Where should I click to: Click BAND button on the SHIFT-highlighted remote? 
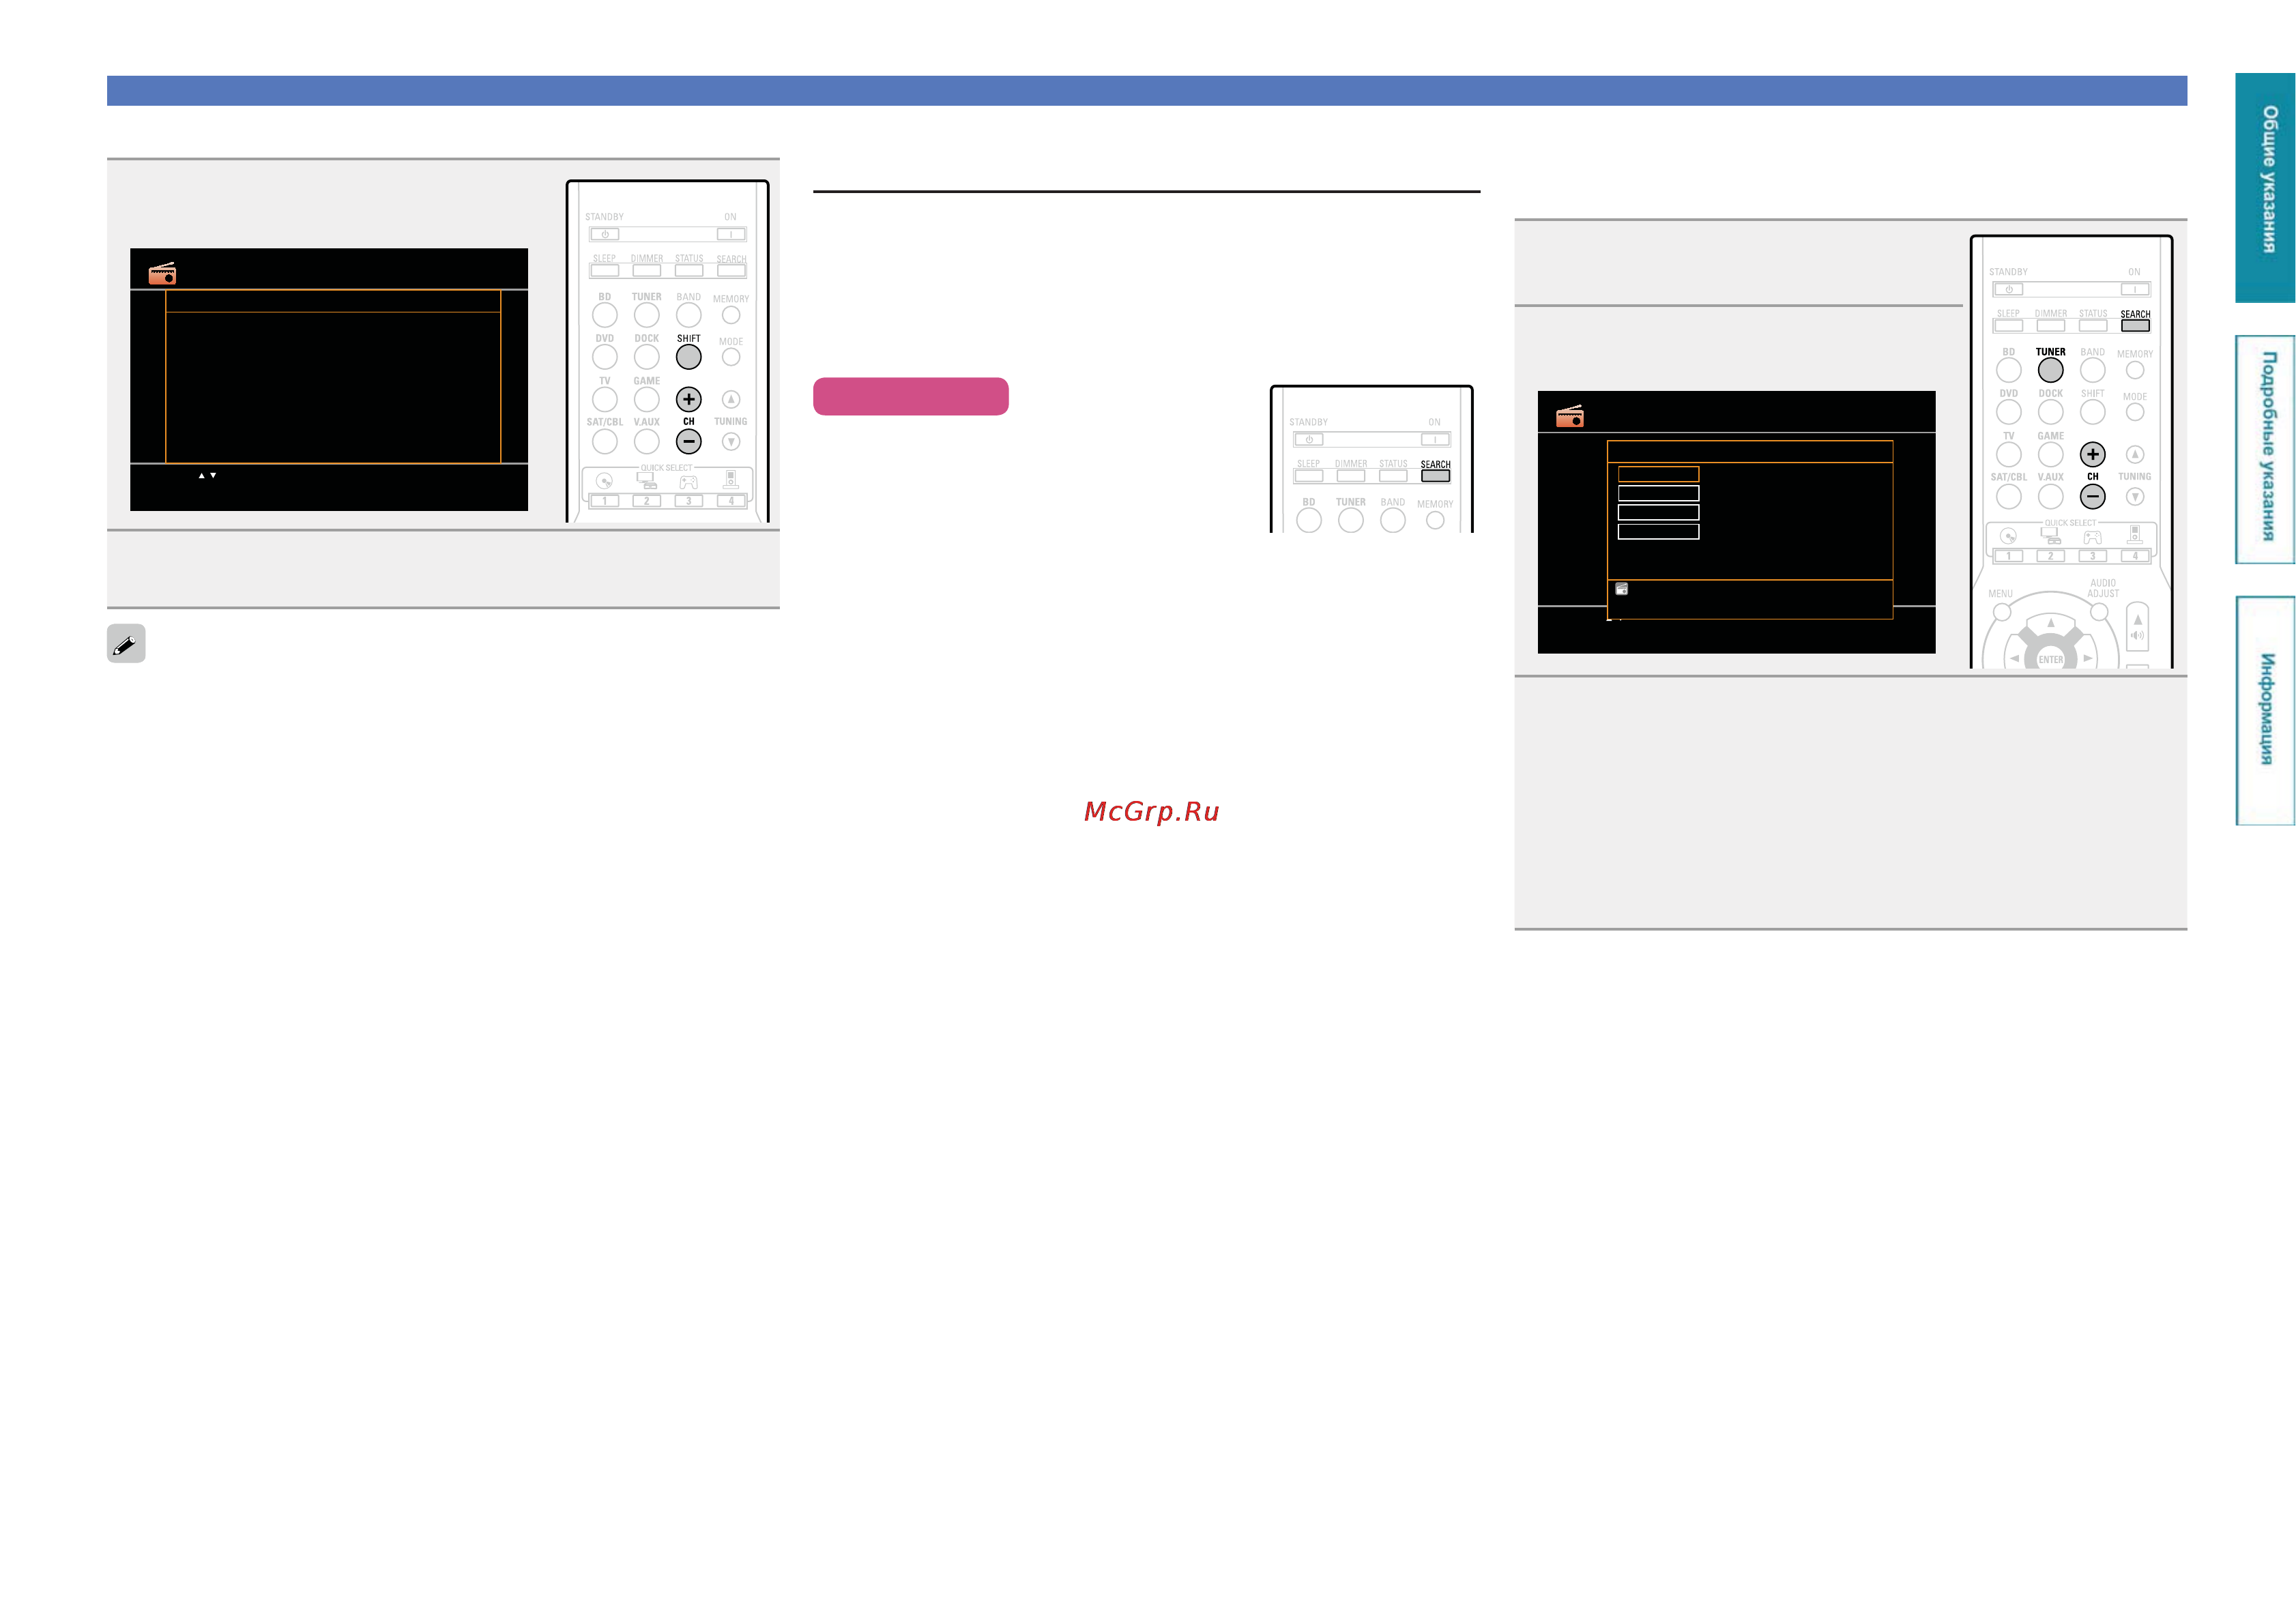tap(689, 315)
